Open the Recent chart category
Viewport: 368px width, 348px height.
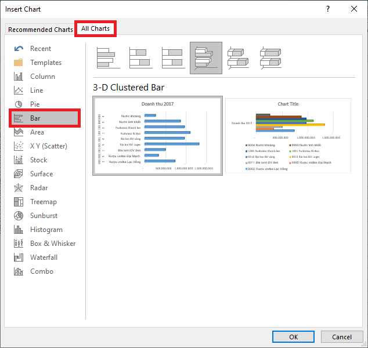pos(40,49)
